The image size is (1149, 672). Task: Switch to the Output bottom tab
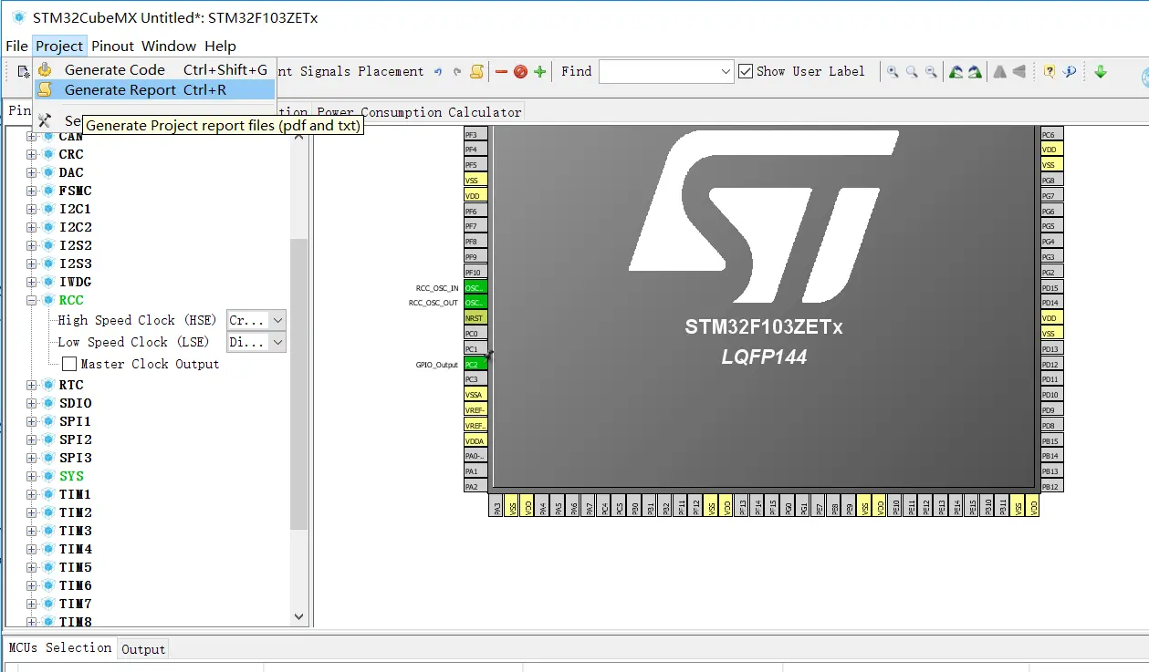point(143,649)
